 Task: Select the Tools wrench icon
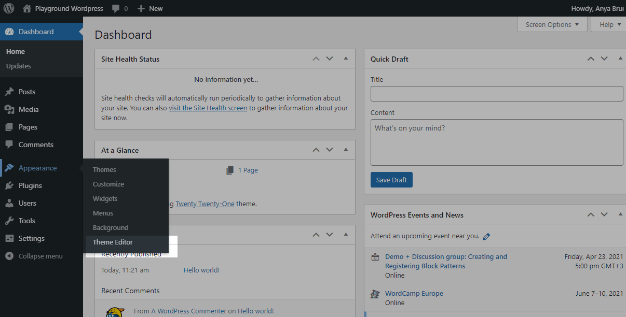[9, 221]
